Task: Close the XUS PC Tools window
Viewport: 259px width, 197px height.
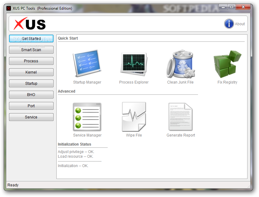Action: 243,7
